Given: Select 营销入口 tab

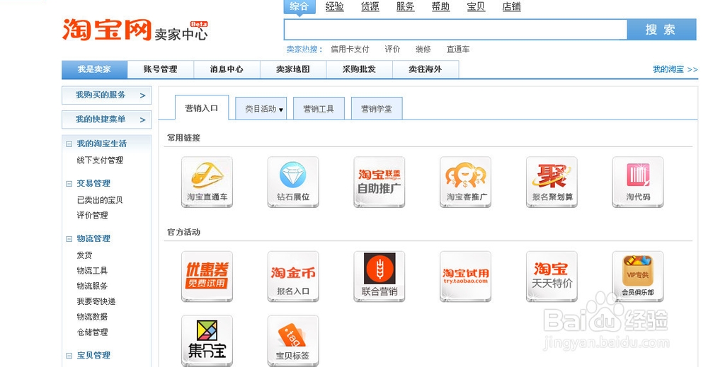Looking at the screenshot, I should coord(202,108).
